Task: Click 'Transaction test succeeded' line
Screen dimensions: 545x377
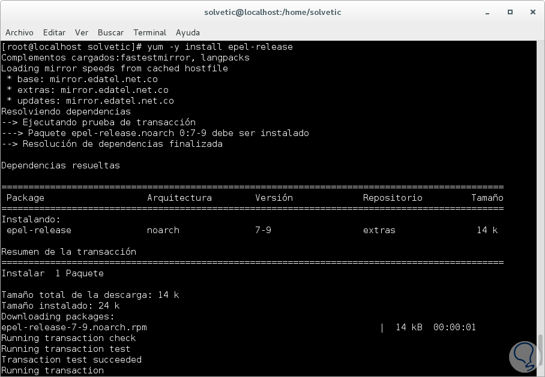Action: click(71, 359)
